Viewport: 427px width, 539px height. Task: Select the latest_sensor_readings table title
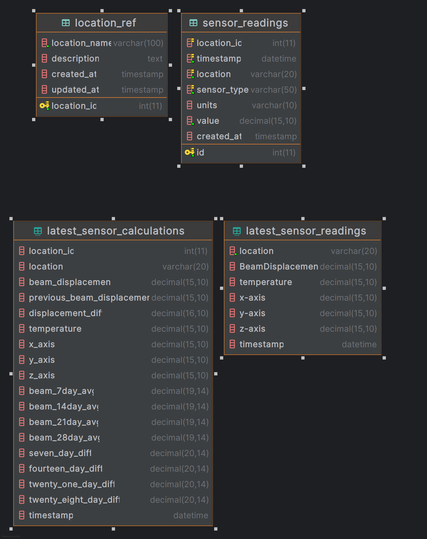306,231
